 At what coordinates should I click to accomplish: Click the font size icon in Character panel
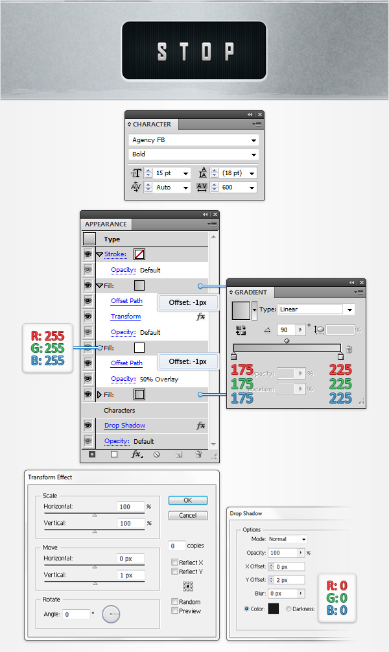pyautogui.click(x=136, y=173)
